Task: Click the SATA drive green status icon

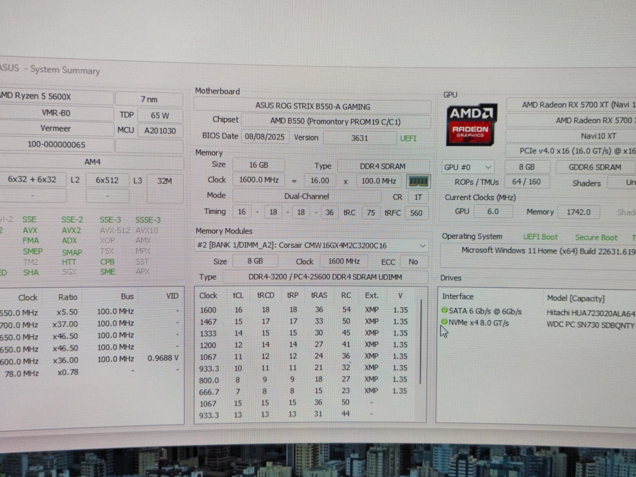Action: click(x=444, y=310)
